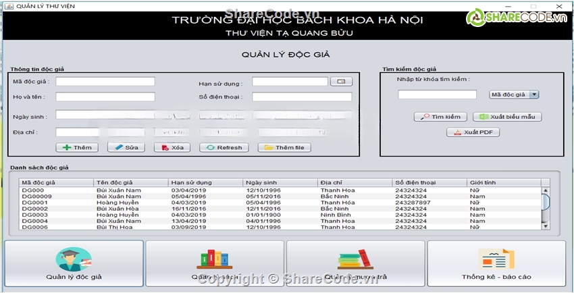Click the Java icon in the title bar
The height and width of the screenshot is (293, 574).
point(9,6)
